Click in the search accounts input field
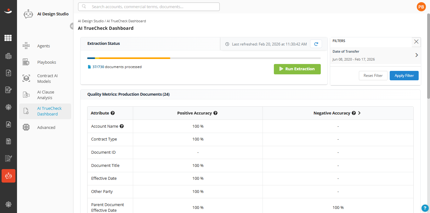The image size is (430, 213). pos(149,7)
